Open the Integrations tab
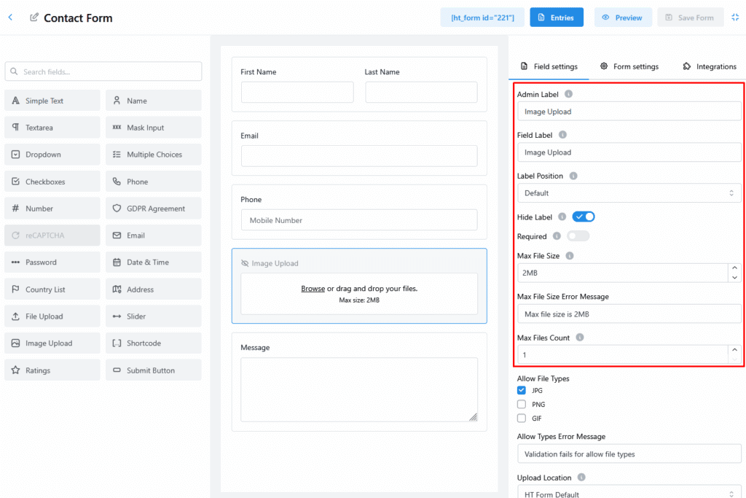The image size is (746, 498). [710, 66]
